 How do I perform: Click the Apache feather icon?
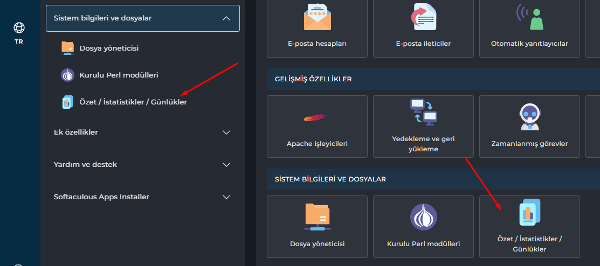click(316, 118)
